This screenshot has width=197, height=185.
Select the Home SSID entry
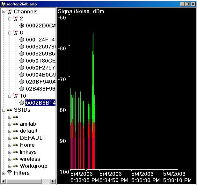click(27, 145)
